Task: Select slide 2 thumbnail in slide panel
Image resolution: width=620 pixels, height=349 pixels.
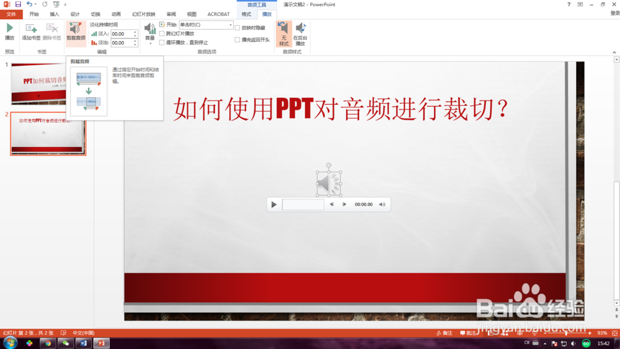Action: 48,134
